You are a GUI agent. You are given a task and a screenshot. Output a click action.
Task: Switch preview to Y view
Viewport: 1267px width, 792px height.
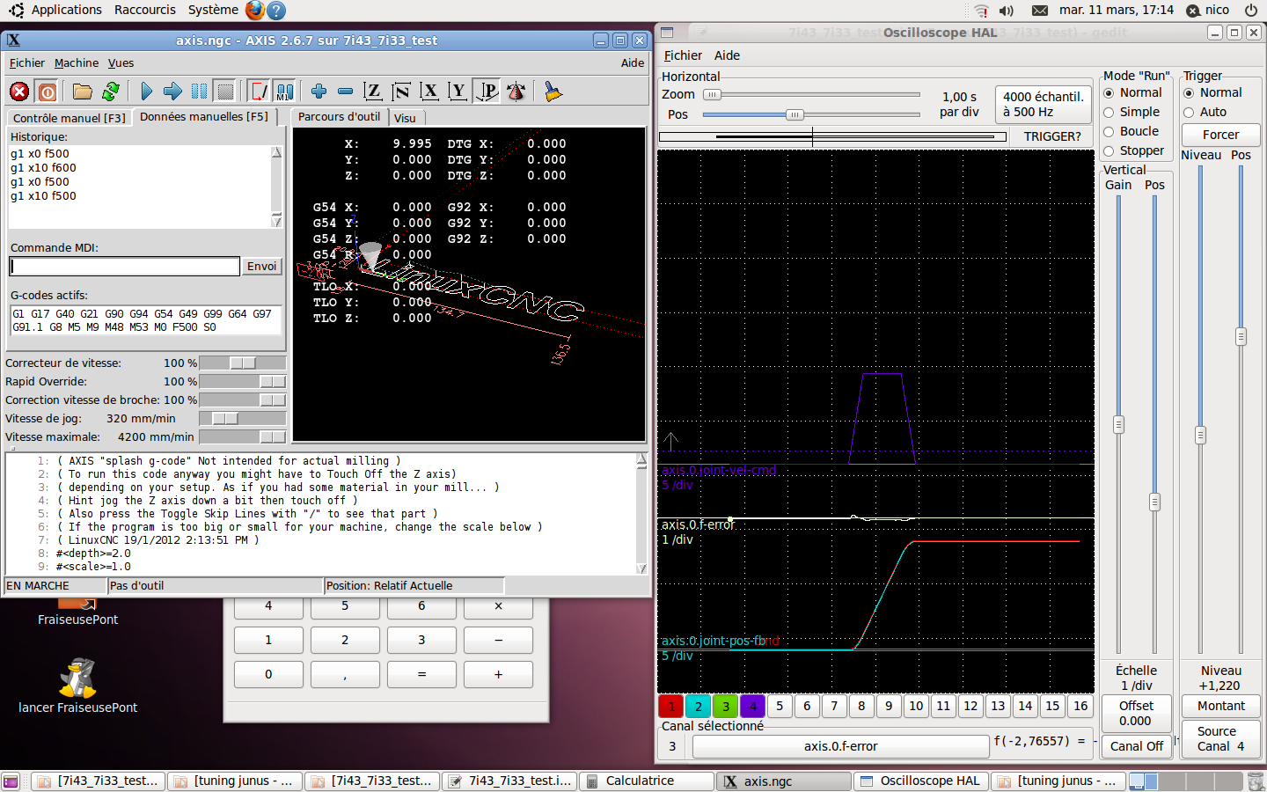pos(458,92)
